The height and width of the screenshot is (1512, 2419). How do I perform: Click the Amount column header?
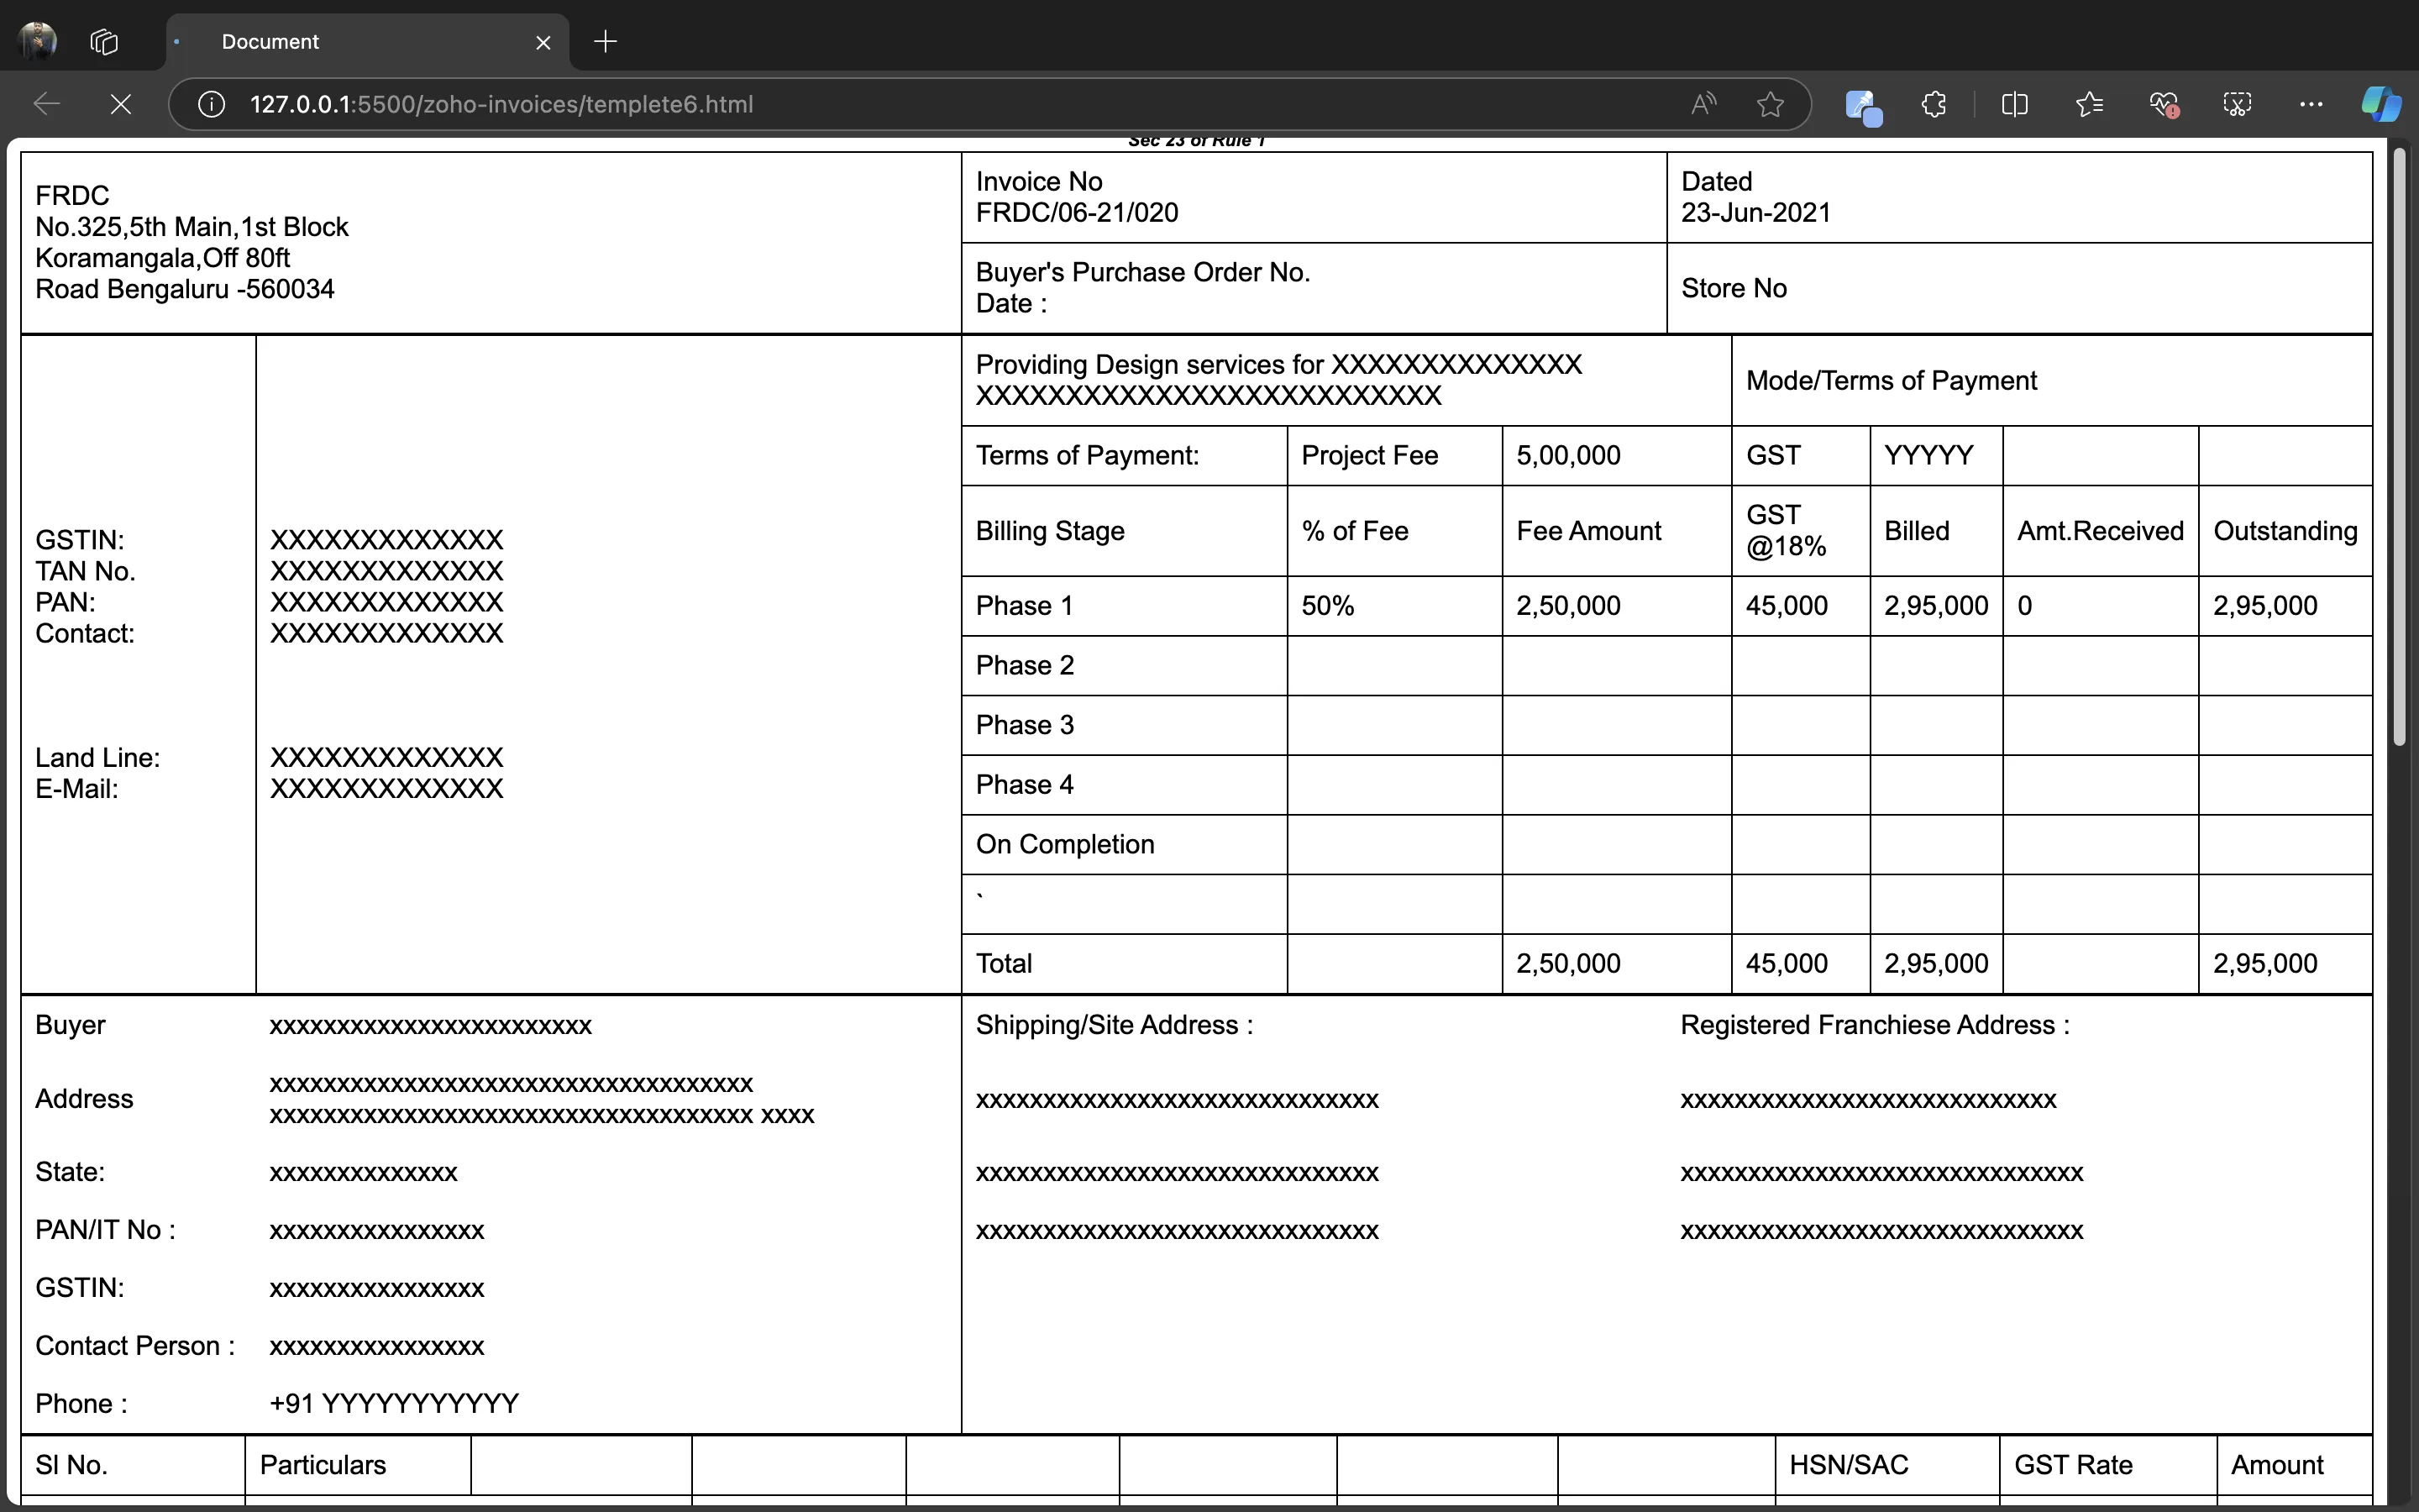(2276, 1466)
